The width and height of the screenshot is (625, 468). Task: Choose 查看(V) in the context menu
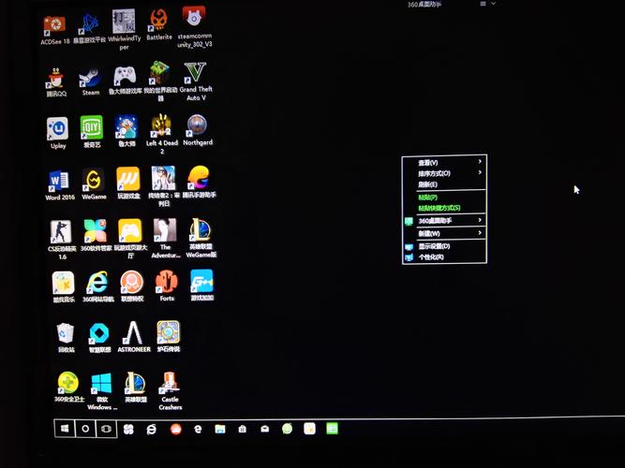(x=444, y=163)
